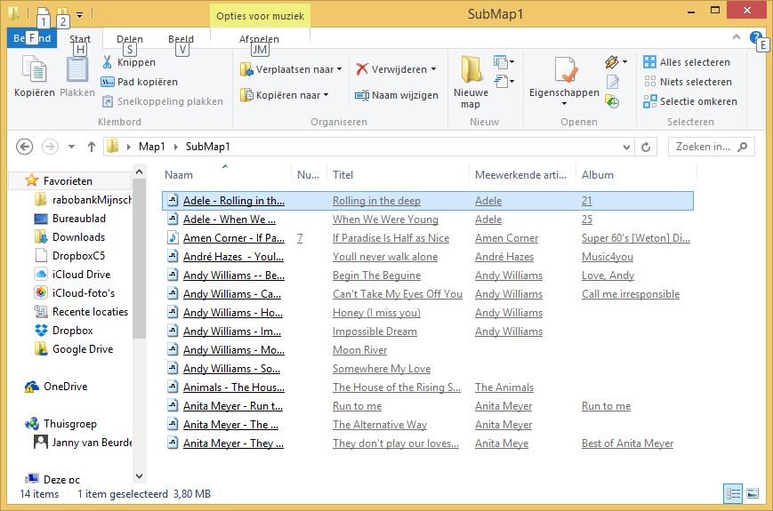
Task: Open Downloads in Favorieten
Action: tap(69, 236)
